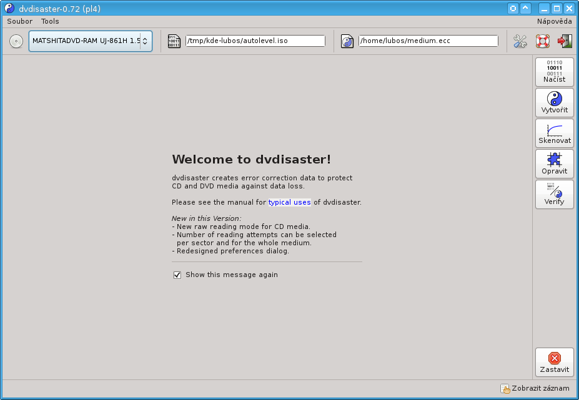
Task: Follow the typical uses link
Action: click(290, 202)
